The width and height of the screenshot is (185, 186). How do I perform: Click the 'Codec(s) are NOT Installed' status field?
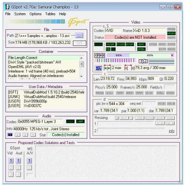(x=135, y=37)
